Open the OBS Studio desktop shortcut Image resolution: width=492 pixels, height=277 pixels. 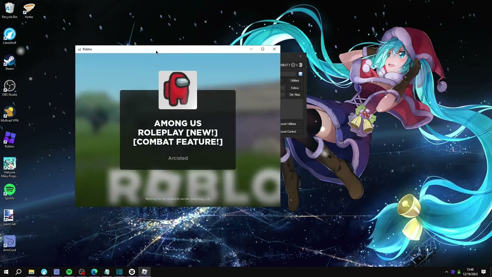tap(10, 88)
